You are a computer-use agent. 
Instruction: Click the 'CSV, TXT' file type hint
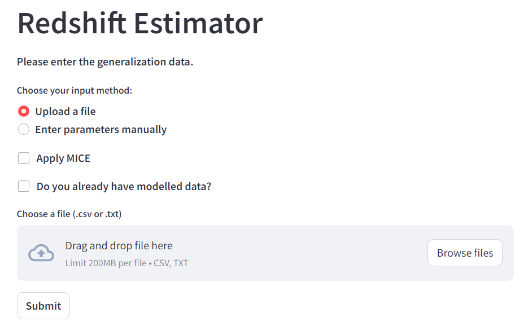coord(171,263)
